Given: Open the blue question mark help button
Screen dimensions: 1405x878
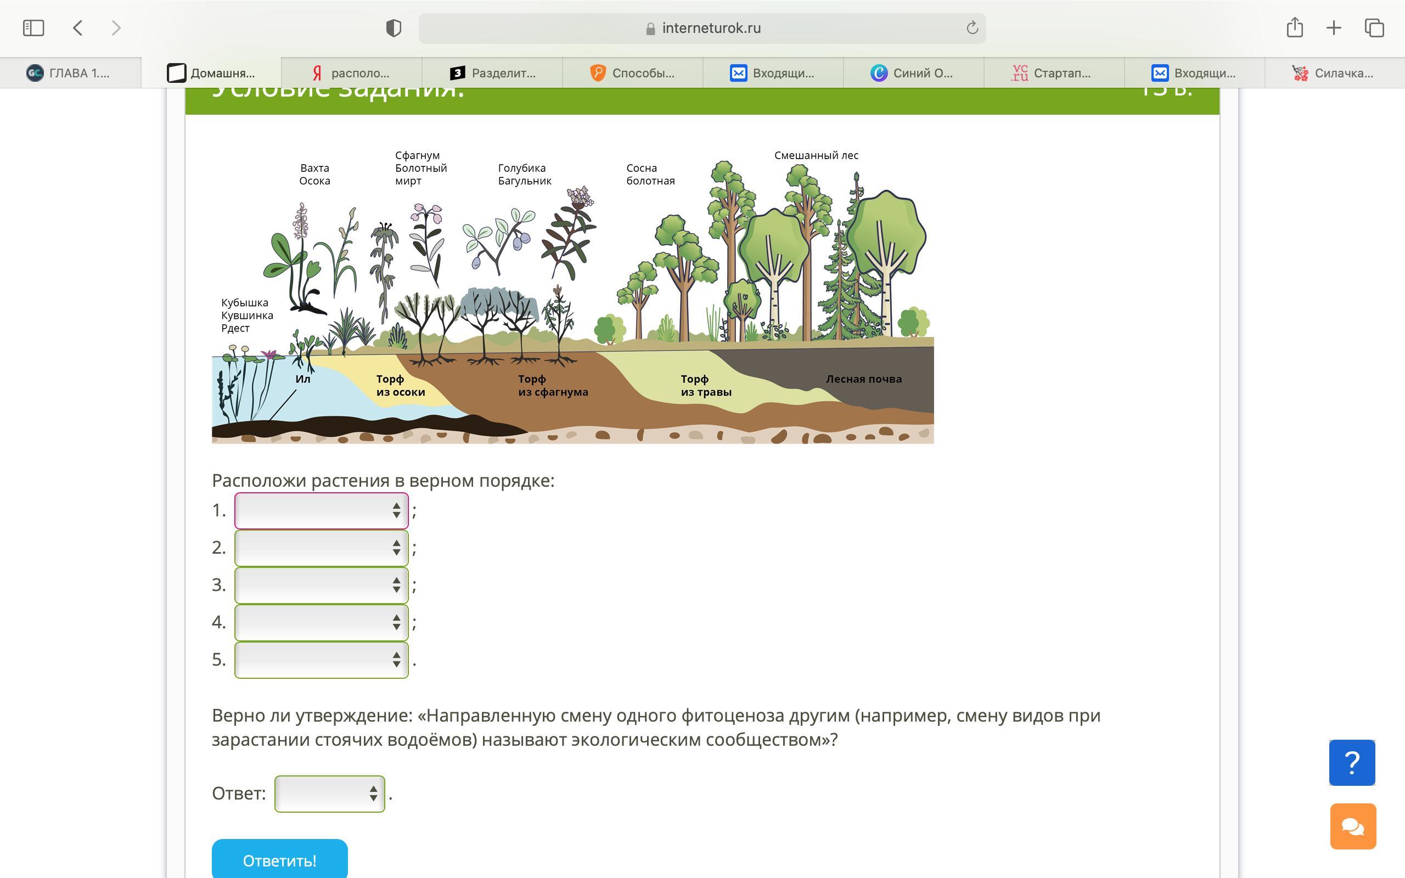Looking at the screenshot, I should tap(1352, 762).
